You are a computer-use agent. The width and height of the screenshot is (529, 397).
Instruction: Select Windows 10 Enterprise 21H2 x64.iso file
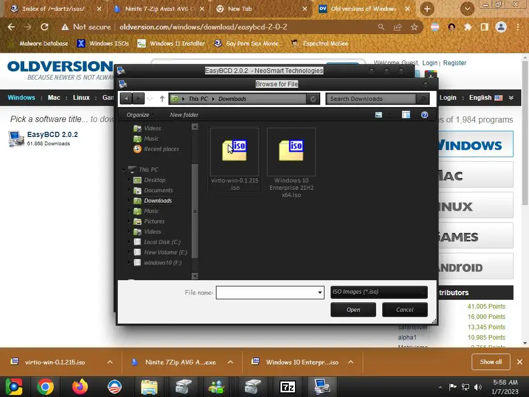(x=291, y=163)
